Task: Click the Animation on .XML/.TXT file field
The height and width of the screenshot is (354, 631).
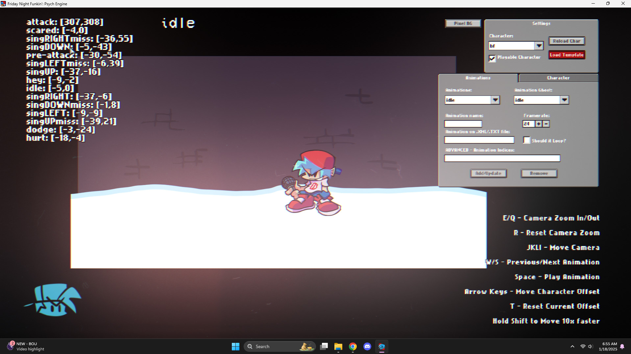Action: click(x=479, y=140)
